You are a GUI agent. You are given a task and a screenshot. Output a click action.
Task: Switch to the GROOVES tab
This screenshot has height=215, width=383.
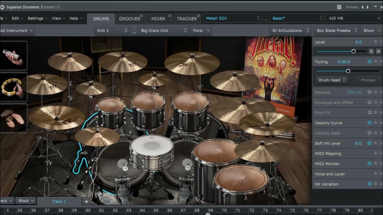[x=130, y=19]
